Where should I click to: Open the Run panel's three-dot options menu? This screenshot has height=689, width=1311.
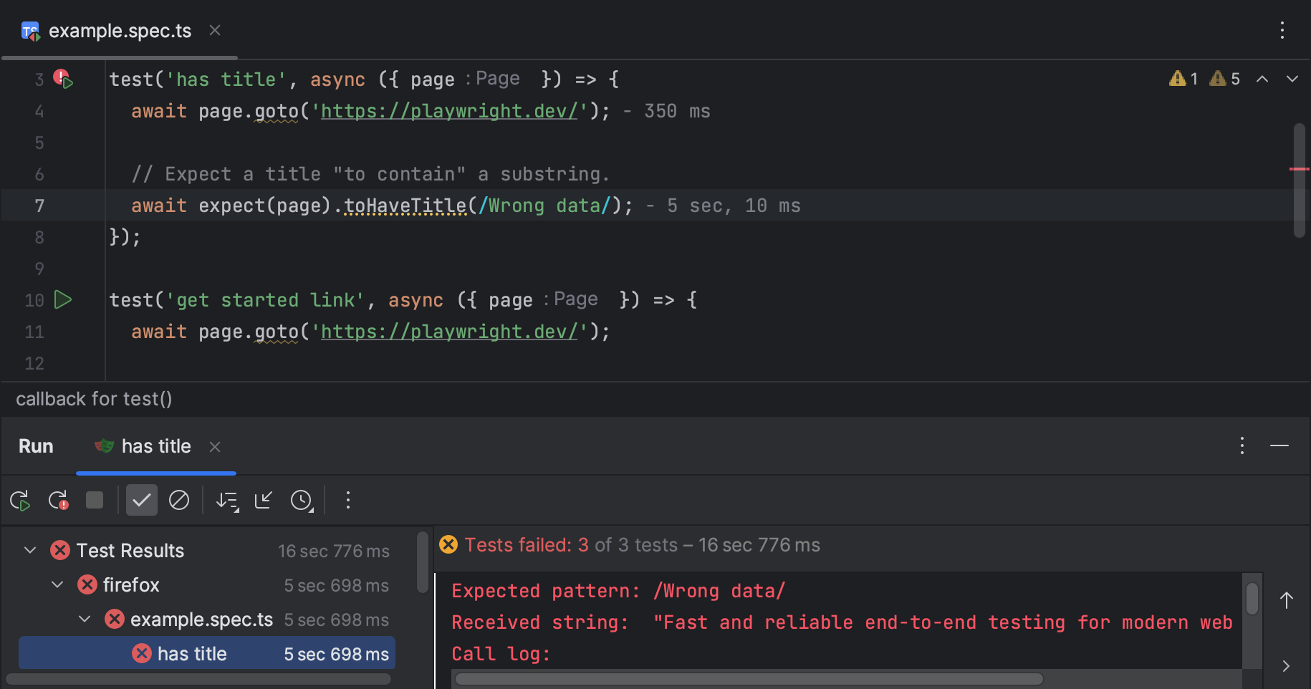1242,445
